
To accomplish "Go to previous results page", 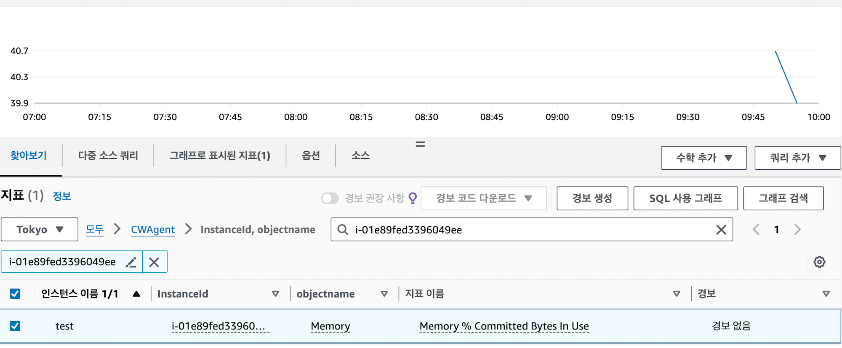I will [756, 229].
